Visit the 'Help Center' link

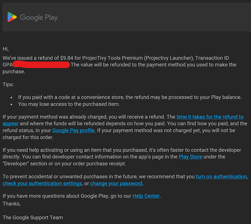pos(146,196)
